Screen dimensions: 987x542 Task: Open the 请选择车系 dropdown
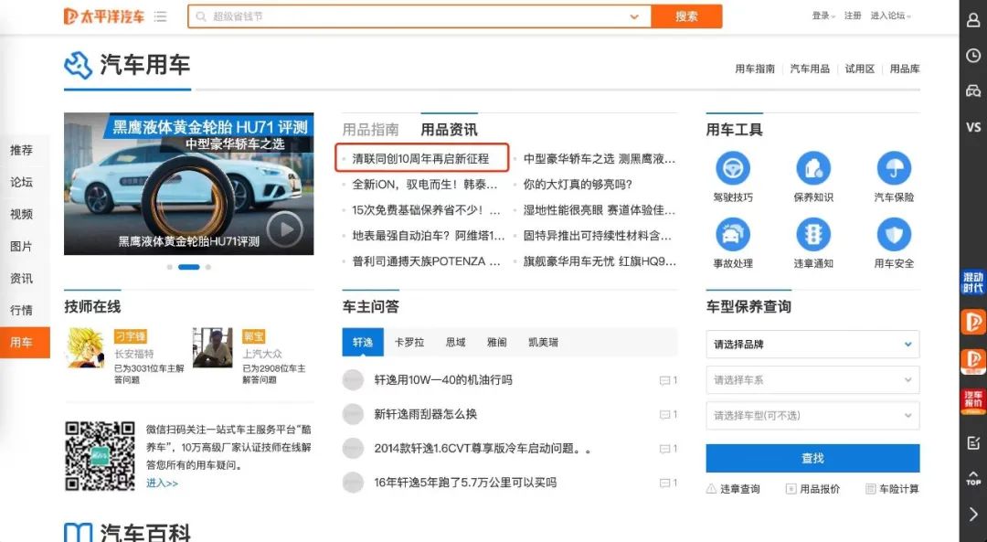click(812, 379)
